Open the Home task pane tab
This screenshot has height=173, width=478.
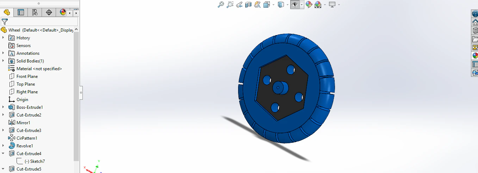pos(475,22)
